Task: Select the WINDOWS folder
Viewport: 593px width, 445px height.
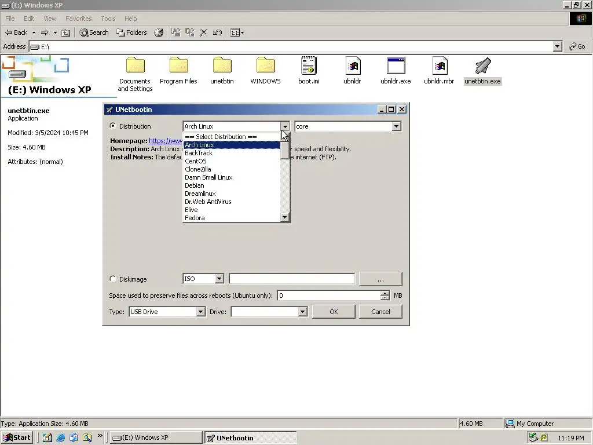Action: pyautogui.click(x=265, y=71)
